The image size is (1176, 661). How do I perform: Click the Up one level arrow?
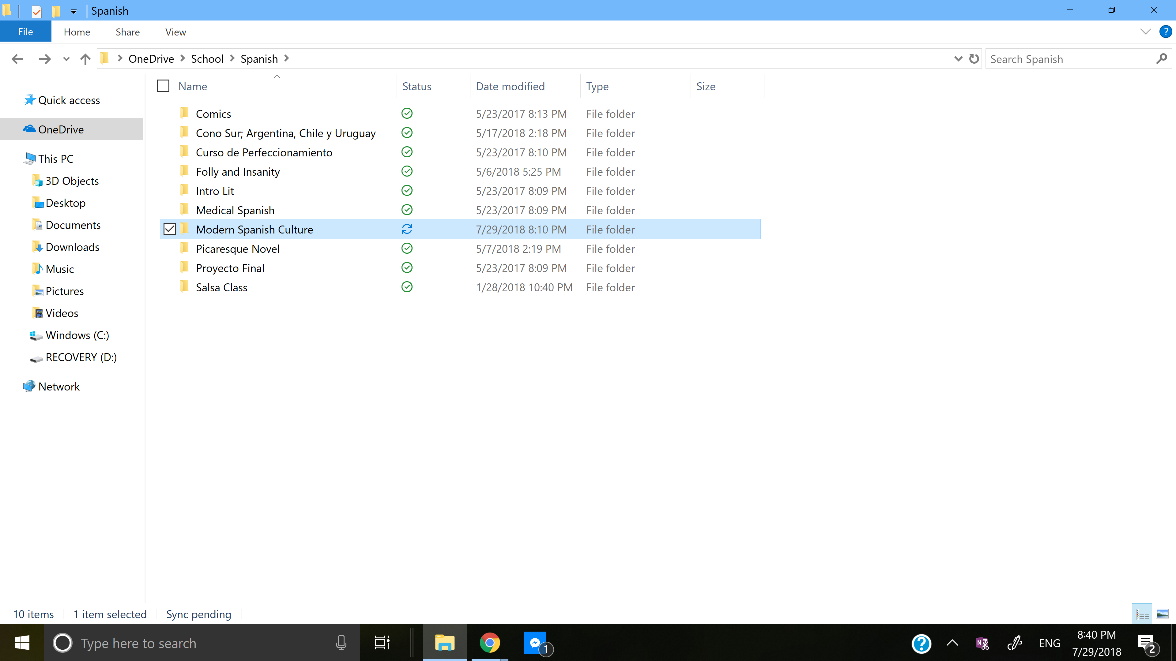[x=85, y=59]
